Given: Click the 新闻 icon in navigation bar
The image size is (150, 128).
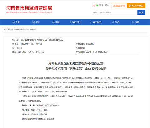Looking at the screenshot, I should click(x=53, y=22).
